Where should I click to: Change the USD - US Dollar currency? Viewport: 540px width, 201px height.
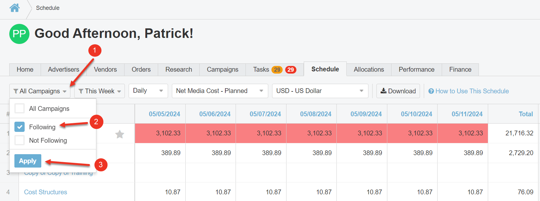coord(320,91)
